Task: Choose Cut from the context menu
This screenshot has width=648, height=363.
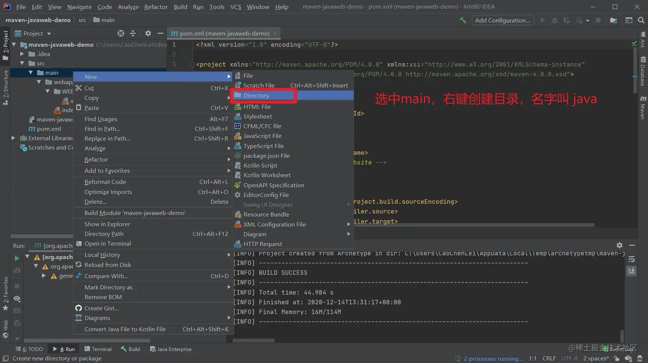Action: pyautogui.click(x=153, y=88)
